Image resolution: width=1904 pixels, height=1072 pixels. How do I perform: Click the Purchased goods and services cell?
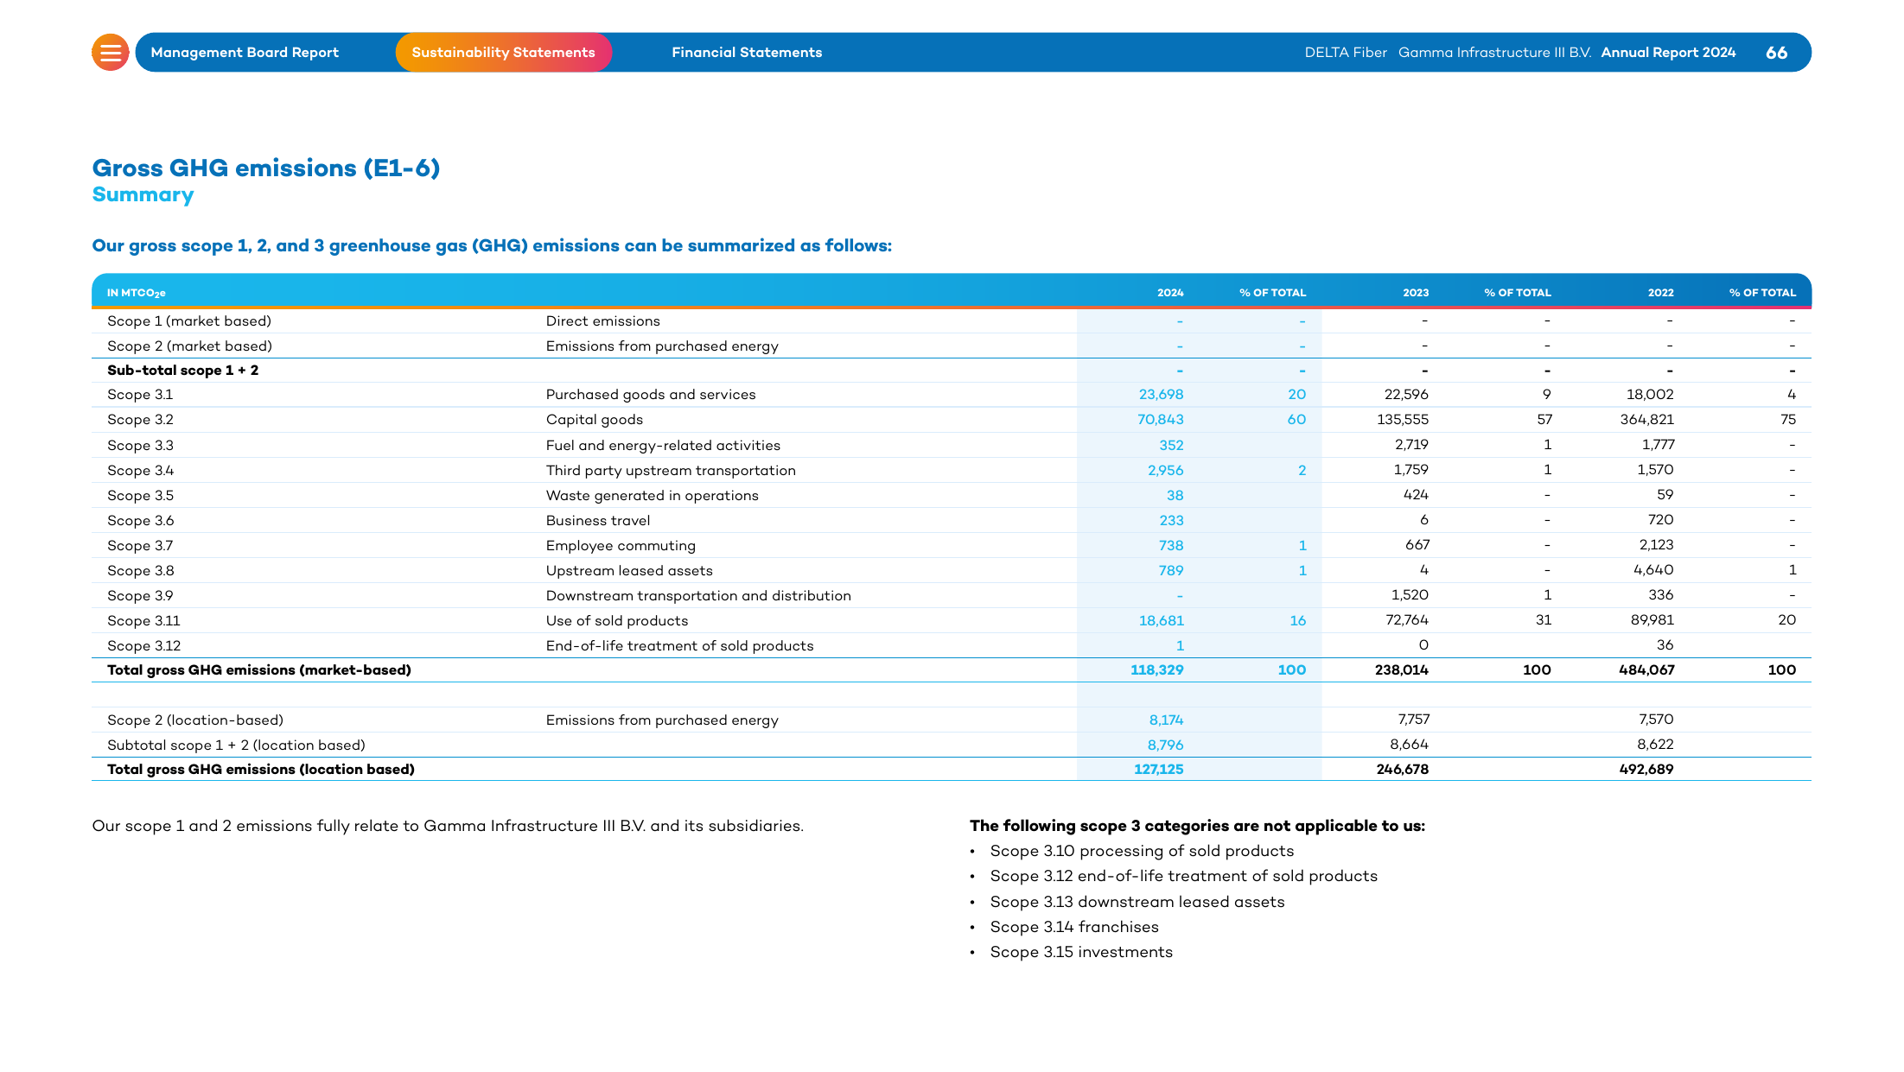coord(651,395)
